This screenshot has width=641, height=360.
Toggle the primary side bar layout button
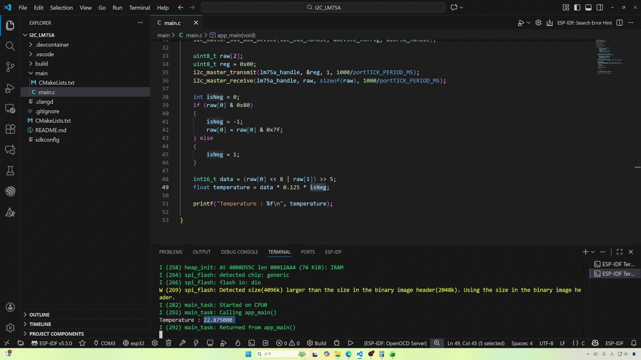point(577,7)
